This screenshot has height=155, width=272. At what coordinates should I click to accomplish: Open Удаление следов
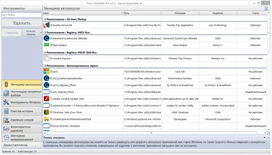22,120
